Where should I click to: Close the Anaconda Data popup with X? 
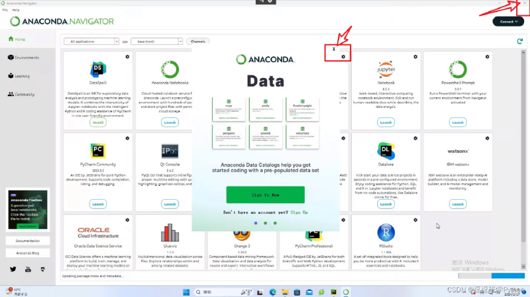click(334, 49)
